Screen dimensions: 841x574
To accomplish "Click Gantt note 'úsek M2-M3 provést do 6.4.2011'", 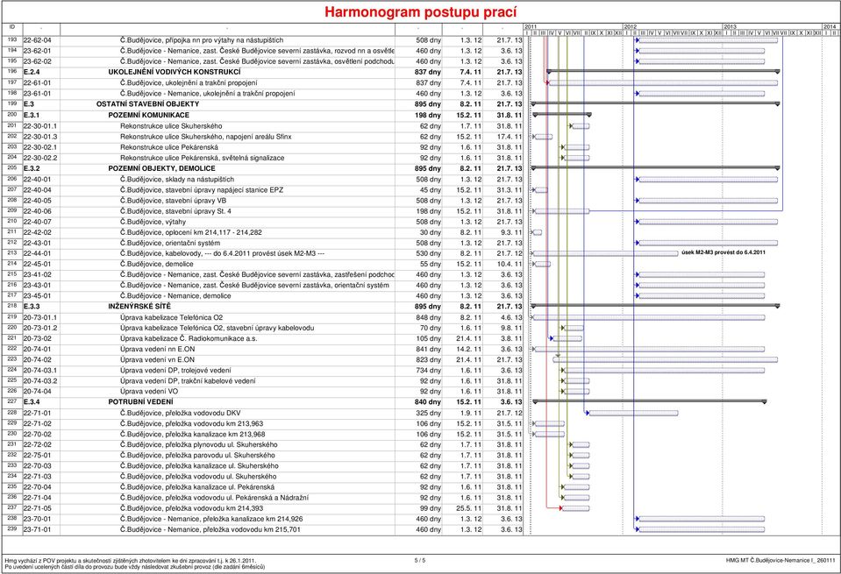I will [x=723, y=252].
